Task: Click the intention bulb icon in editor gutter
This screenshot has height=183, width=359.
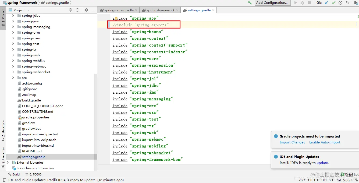Action: (x=116, y=18)
